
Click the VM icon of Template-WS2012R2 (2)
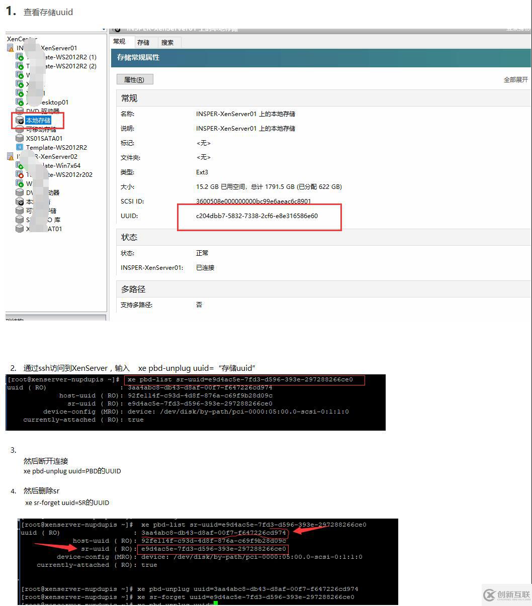[x=20, y=66]
